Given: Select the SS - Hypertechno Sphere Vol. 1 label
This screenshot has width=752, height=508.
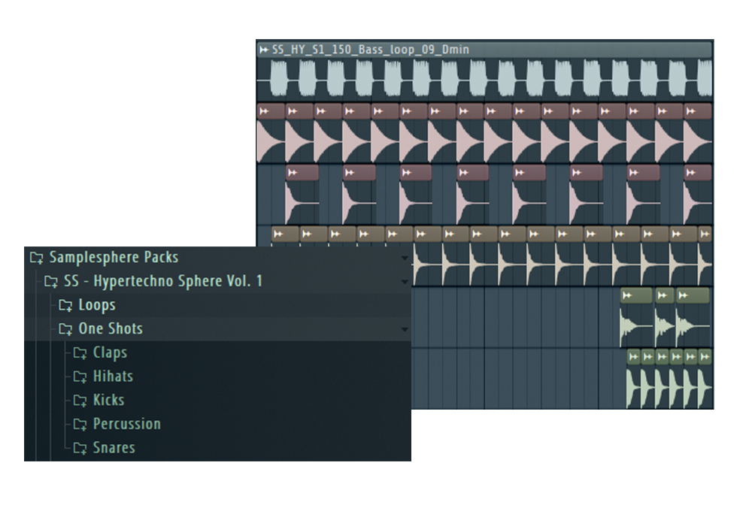Looking at the screenshot, I should 163,282.
